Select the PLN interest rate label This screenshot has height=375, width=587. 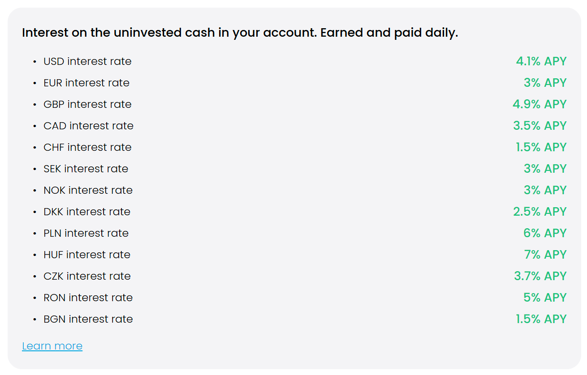(86, 233)
